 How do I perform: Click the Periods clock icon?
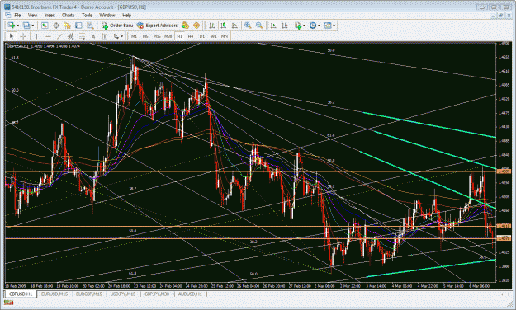tap(313, 26)
